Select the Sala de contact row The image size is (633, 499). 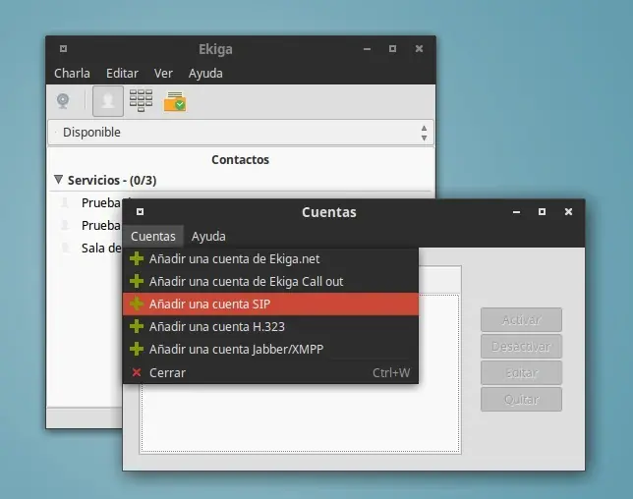tap(85, 249)
